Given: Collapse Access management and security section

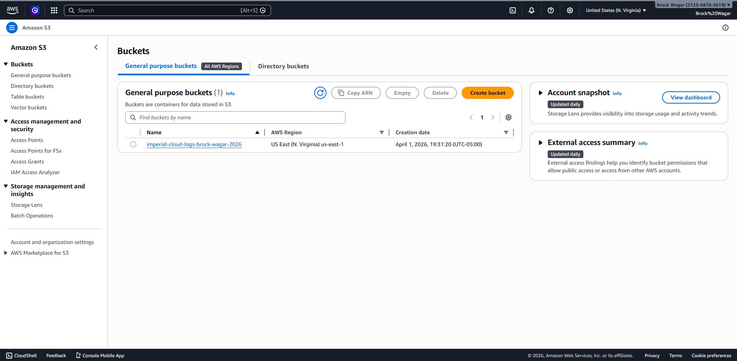Looking at the screenshot, I should (6, 121).
